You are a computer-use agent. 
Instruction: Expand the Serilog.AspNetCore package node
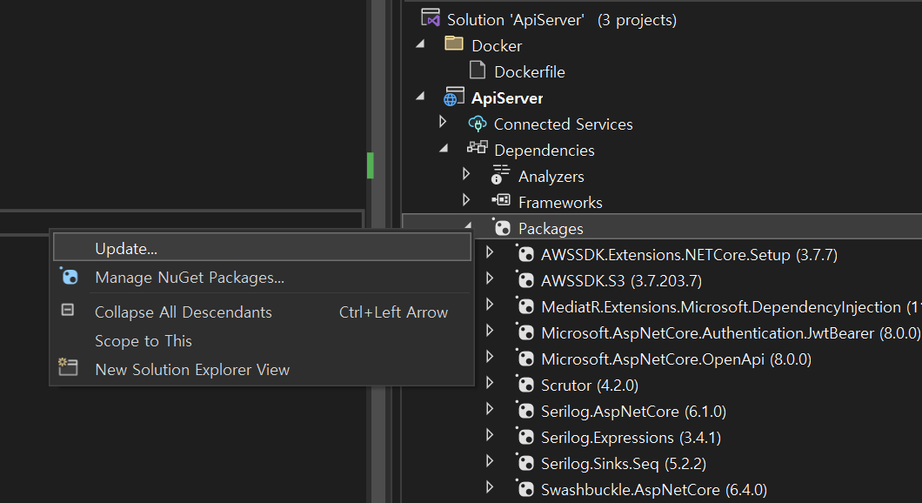(x=489, y=409)
